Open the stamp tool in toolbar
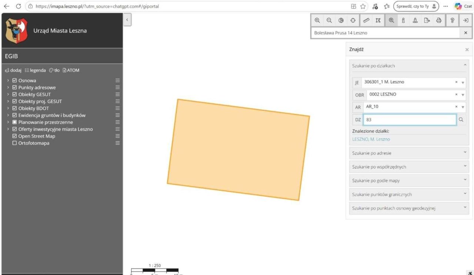Screen dimensions: 474x275 coord(415,21)
